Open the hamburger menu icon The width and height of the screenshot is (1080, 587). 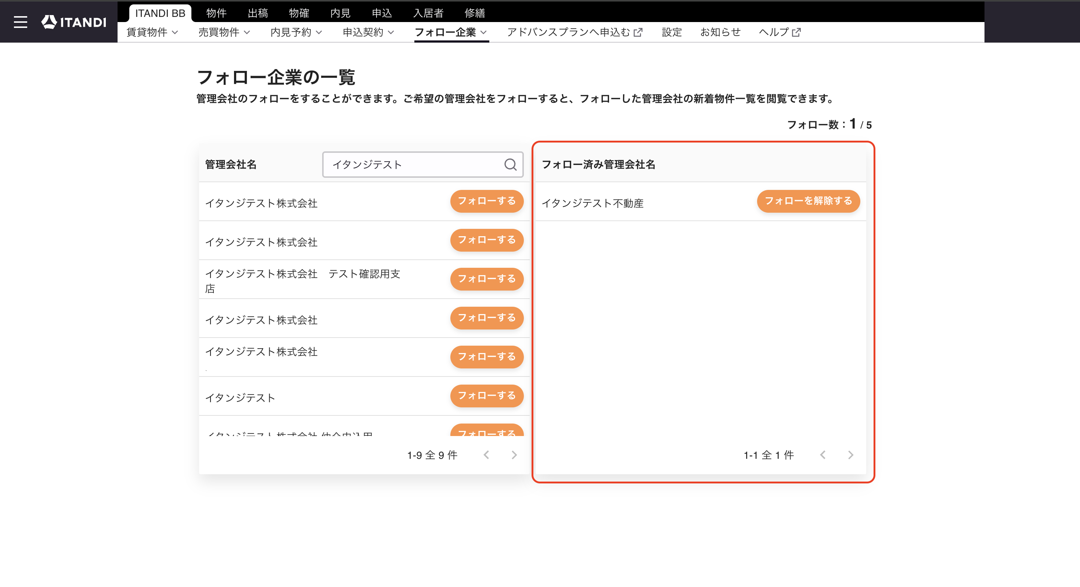pos(20,22)
